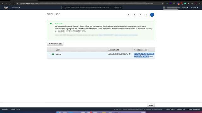
Task: Go to wizard step 4
Action: click(x=146, y=15)
